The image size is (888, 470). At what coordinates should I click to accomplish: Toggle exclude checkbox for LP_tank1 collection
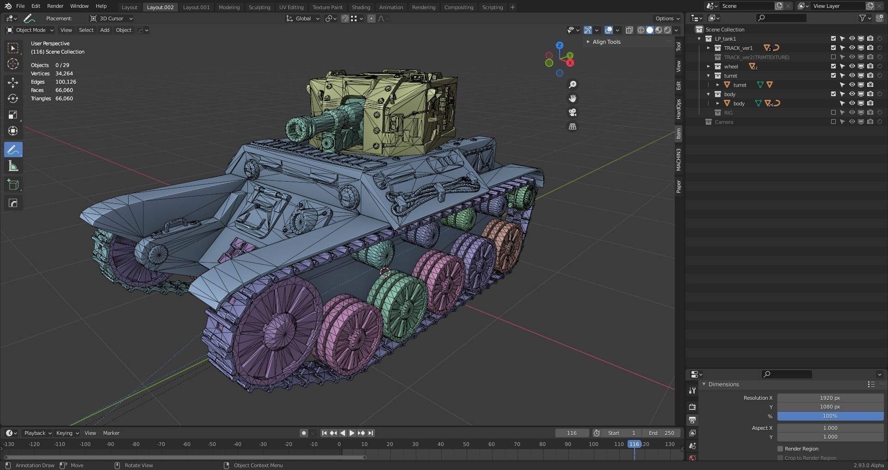click(833, 39)
